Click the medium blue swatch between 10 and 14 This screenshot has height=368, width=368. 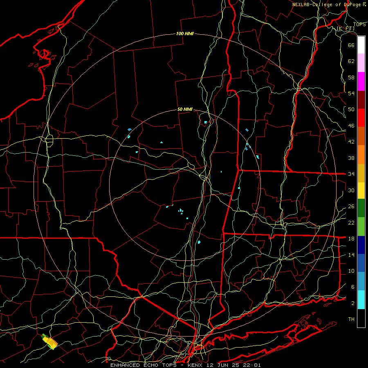click(361, 263)
